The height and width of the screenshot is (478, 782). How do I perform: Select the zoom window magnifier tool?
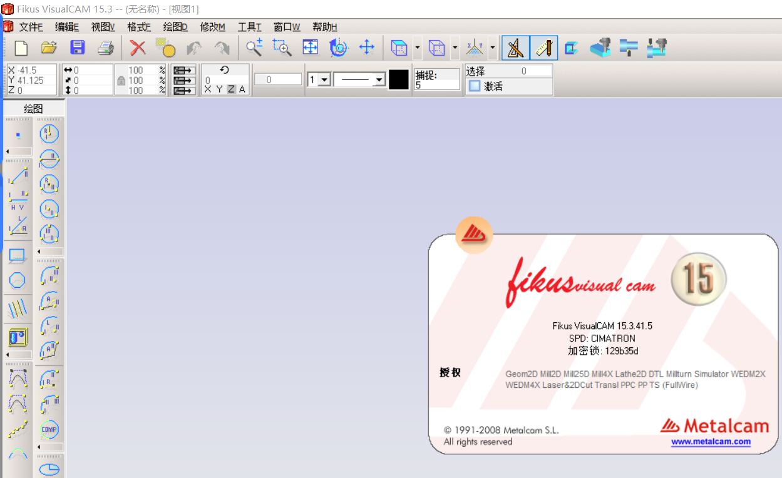point(282,48)
